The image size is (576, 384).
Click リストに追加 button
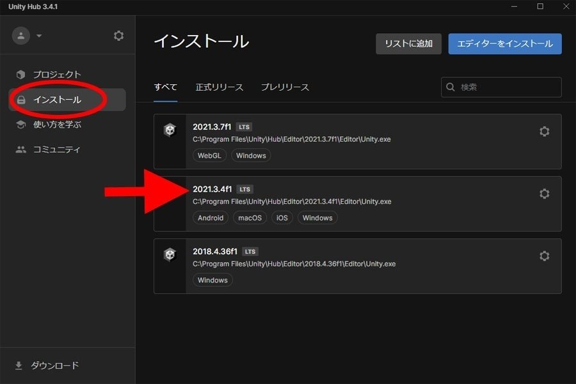pyautogui.click(x=408, y=43)
